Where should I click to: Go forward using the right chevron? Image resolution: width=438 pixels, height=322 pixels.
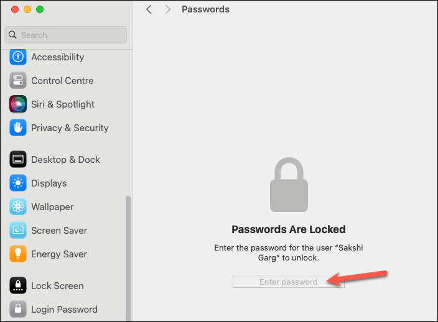tap(167, 9)
